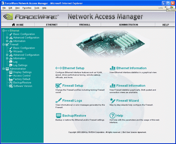Click the wand icon beside Wizards

click(11, 52)
